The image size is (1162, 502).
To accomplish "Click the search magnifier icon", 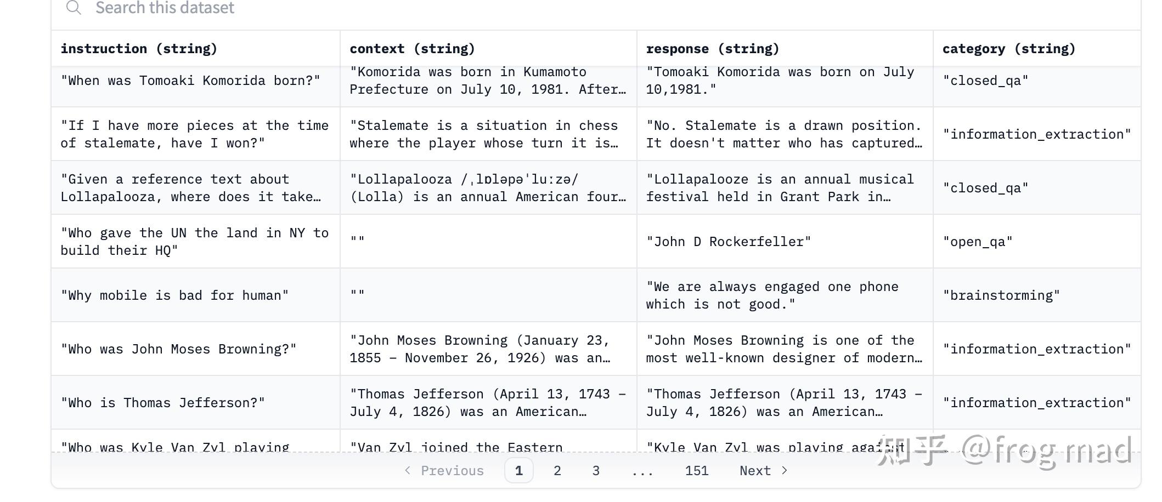I will [73, 8].
